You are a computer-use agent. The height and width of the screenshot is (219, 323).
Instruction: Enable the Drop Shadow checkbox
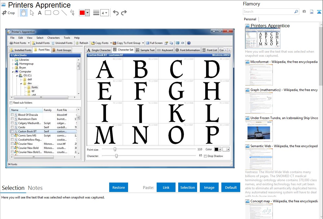[205, 156]
